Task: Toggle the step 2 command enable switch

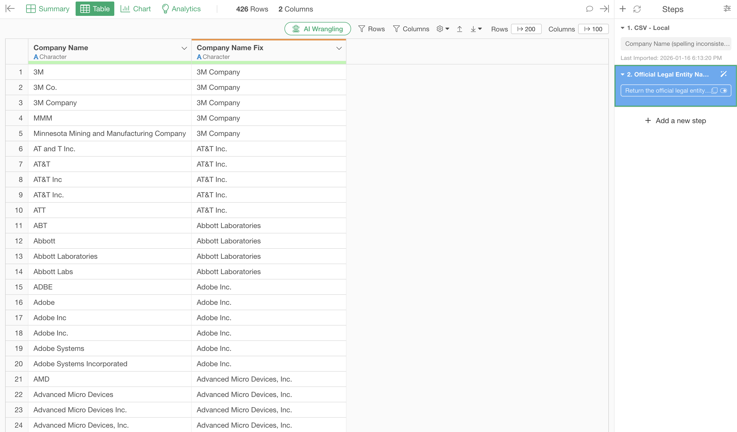Action: click(x=724, y=91)
